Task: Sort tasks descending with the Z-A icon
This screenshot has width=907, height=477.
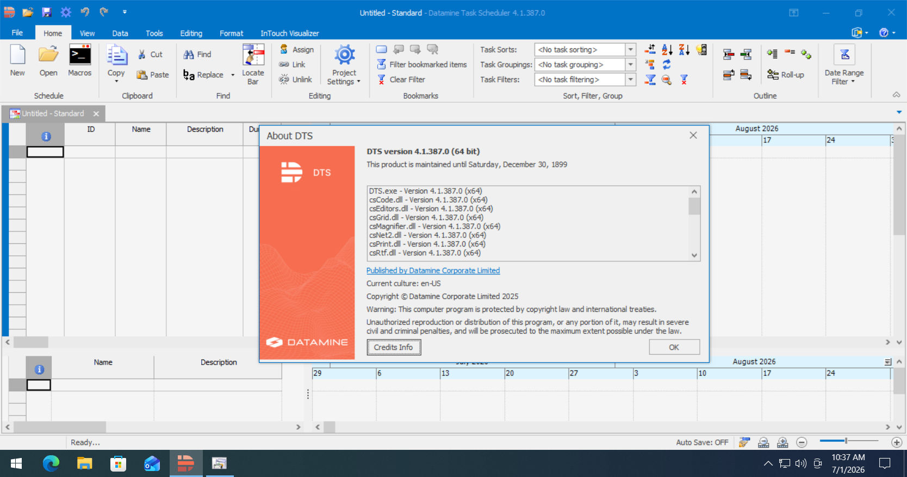Action: click(x=684, y=49)
